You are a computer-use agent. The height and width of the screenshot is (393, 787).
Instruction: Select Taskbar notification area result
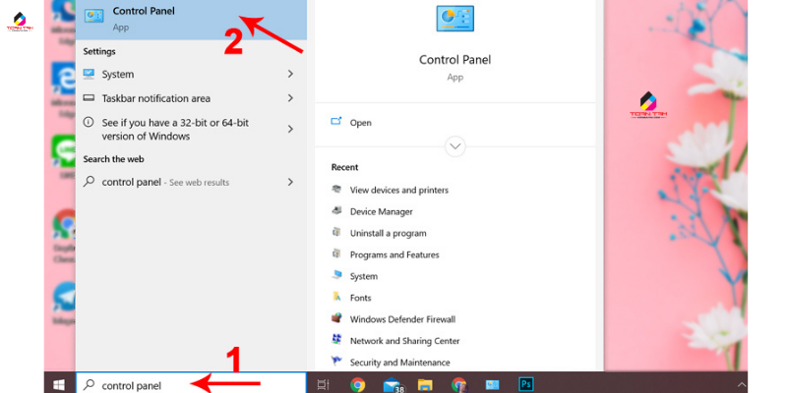(191, 98)
